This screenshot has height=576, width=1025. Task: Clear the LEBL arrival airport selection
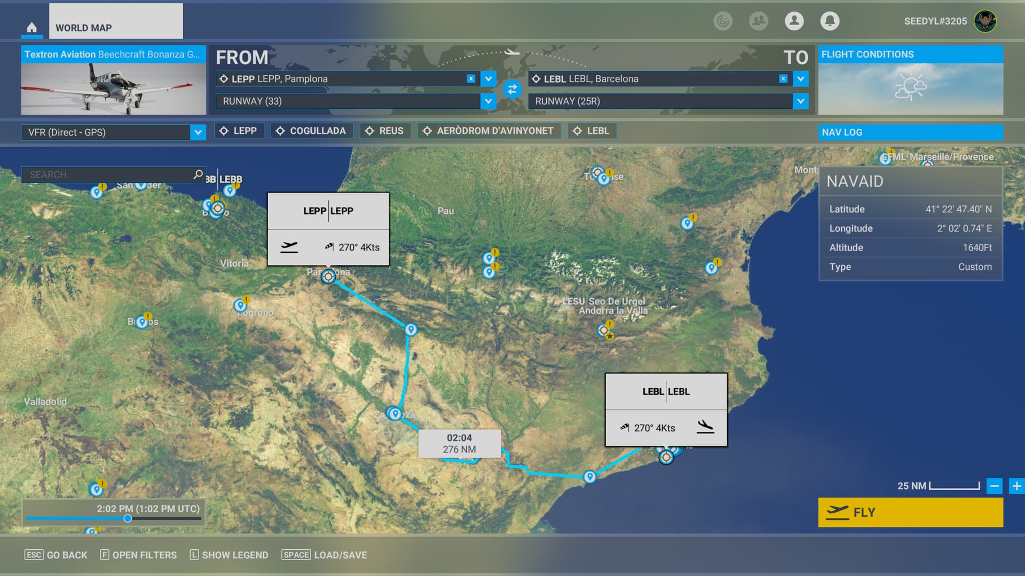(x=783, y=79)
